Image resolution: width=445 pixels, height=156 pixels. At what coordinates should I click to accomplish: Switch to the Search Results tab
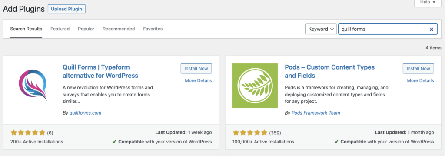26,29
